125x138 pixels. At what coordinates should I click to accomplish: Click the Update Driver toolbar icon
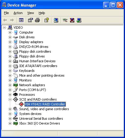click(x=65, y=20)
